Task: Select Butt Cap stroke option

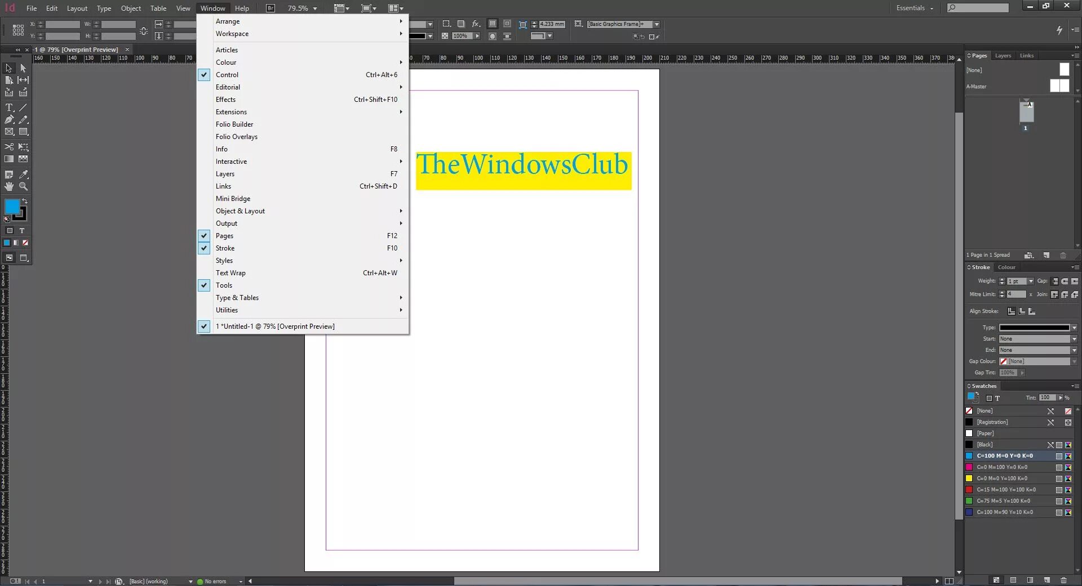Action: 1055,281
